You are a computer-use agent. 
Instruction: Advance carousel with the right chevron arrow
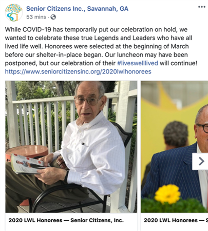tap(201, 161)
